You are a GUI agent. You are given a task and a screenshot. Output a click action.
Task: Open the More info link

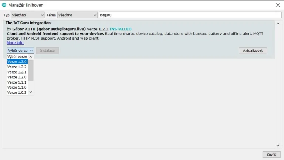[x=15, y=43]
